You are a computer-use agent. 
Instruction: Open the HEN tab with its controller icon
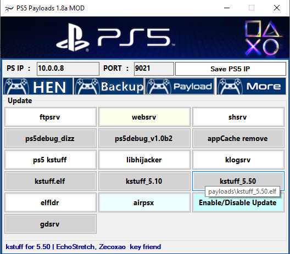38,86
